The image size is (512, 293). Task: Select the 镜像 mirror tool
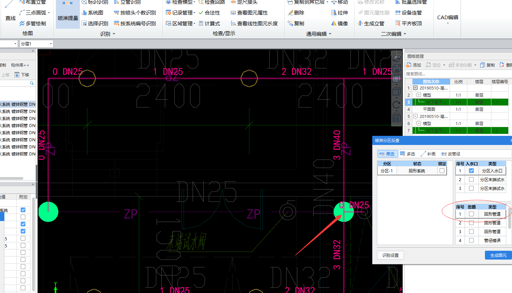(x=339, y=23)
